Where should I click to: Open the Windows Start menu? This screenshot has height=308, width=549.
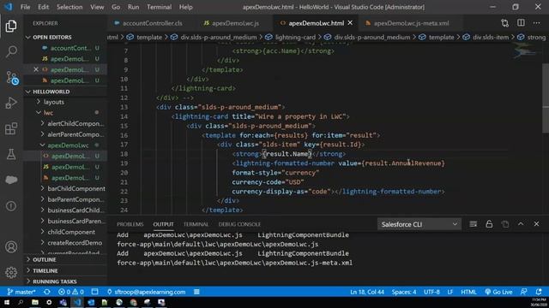coord(6,302)
